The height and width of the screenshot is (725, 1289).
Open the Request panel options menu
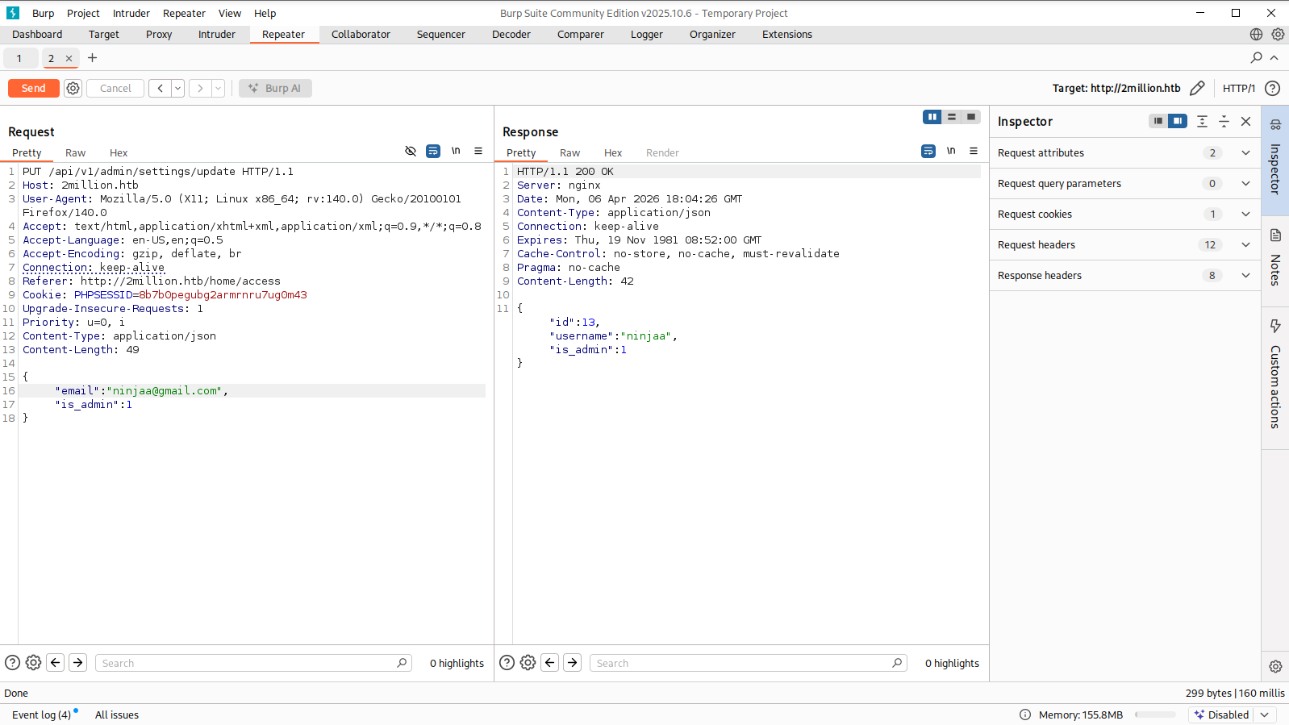click(478, 151)
